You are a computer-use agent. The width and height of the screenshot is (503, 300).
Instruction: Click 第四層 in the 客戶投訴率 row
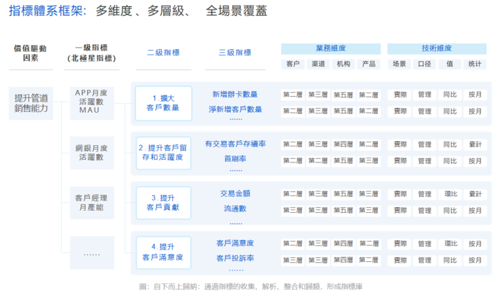click(343, 260)
